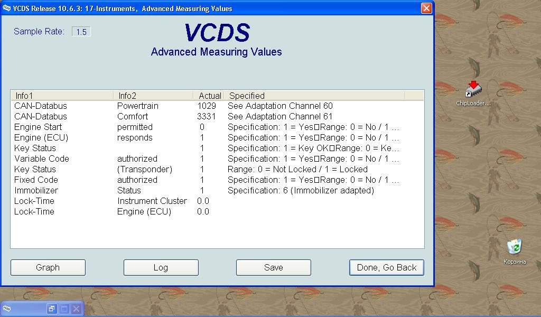Click 'Specification: 1 = Key OK' text
This screenshot has width=541, height=317.
278,148
